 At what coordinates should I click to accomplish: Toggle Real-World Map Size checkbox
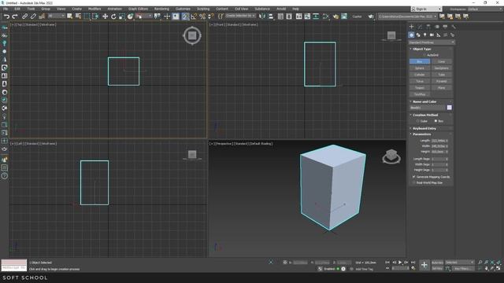(x=414, y=182)
